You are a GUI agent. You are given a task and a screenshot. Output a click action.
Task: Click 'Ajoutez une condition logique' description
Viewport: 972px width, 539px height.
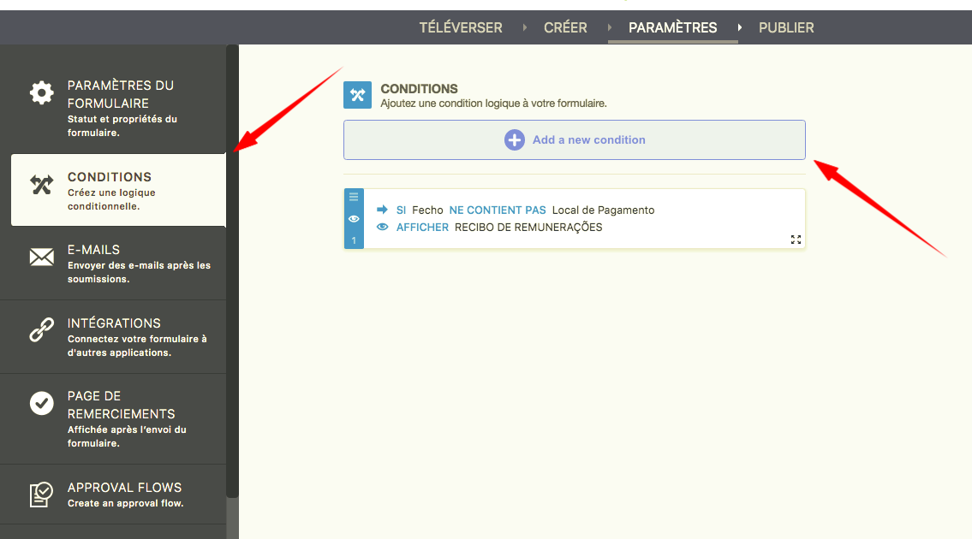click(x=493, y=104)
